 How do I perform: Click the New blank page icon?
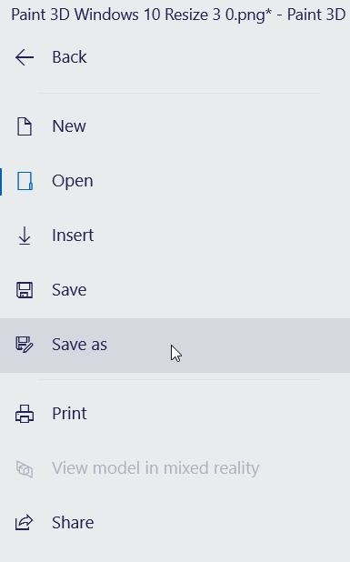[x=25, y=126]
